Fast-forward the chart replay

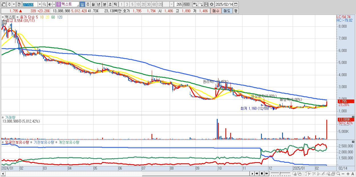click(266, 174)
